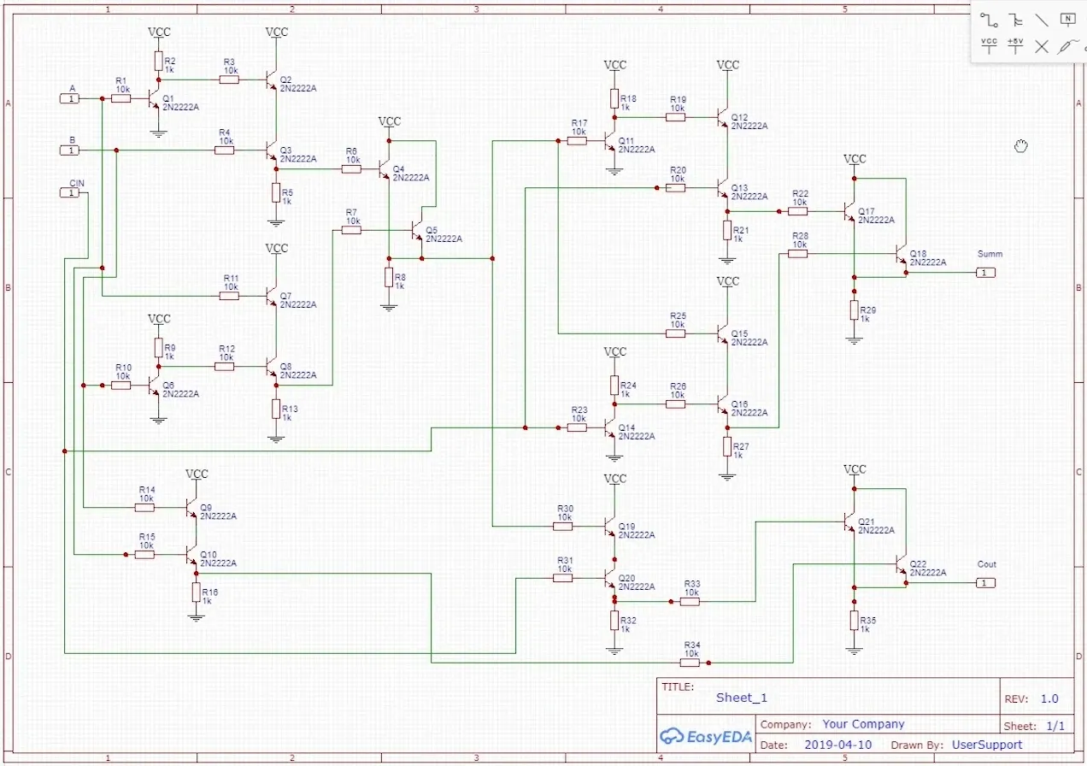Select resistor R4 10k

coord(224,150)
